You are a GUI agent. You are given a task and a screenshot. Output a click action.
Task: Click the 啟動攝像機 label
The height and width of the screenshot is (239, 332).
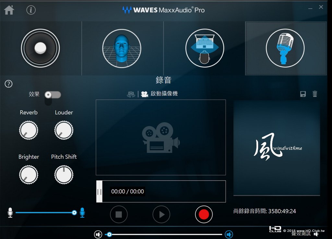coord(164,94)
